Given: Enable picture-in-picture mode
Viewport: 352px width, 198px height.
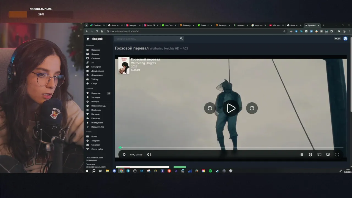Looking at the screenshot, I should tap(328, 155).
